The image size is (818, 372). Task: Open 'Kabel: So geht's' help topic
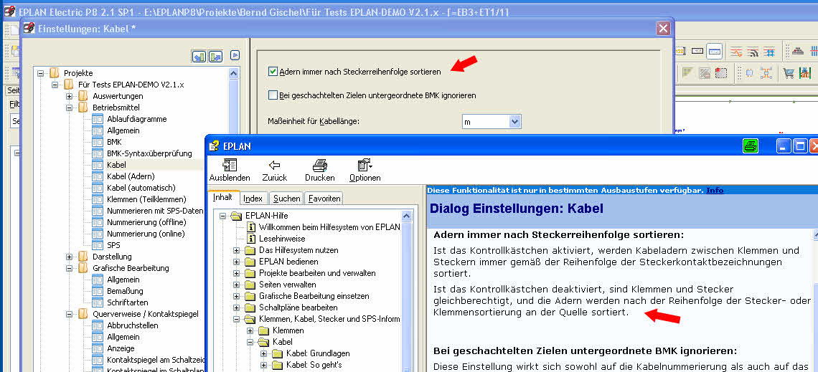314,365
